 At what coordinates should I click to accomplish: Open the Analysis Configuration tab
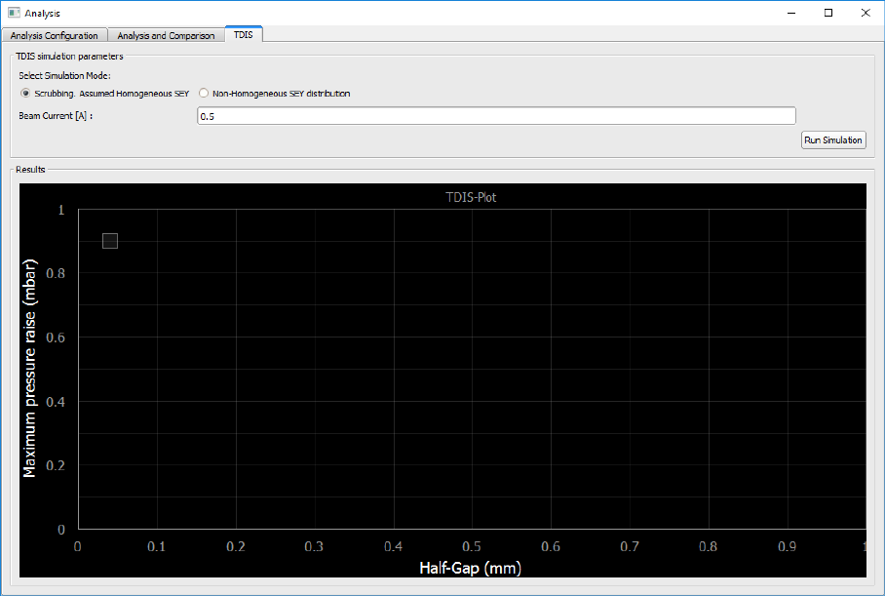point(55,35)
